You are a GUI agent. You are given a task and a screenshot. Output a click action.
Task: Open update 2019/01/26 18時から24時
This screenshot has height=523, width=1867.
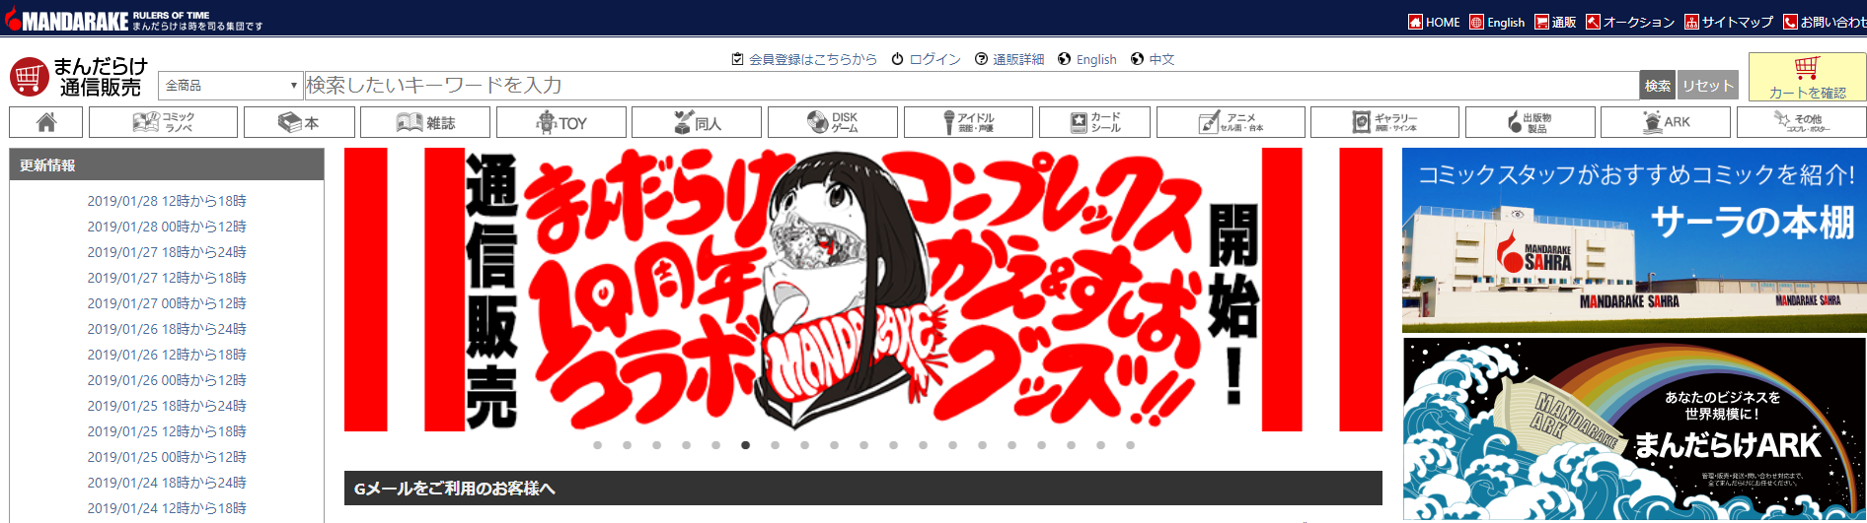[167, 329]
